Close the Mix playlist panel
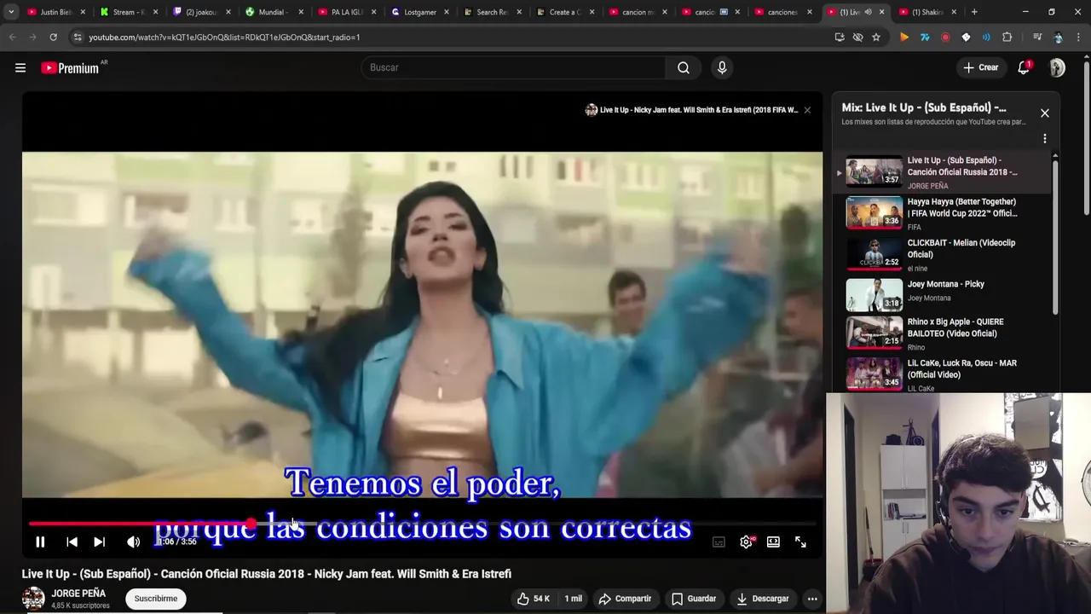1091x614 pixels. click(x=1044, y=113)
